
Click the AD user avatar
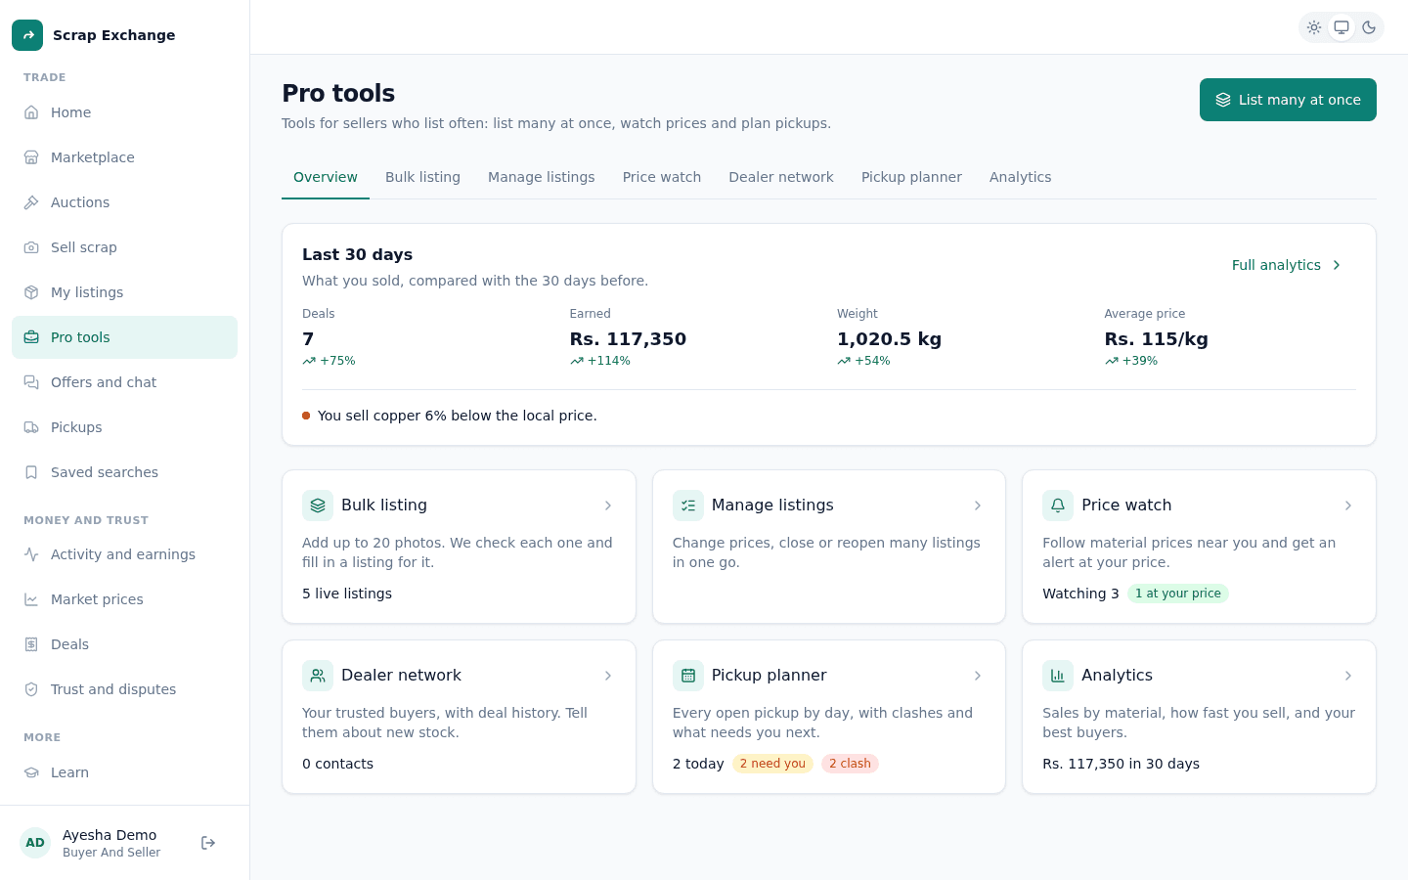pyautogui.click(x=35, y=843)
